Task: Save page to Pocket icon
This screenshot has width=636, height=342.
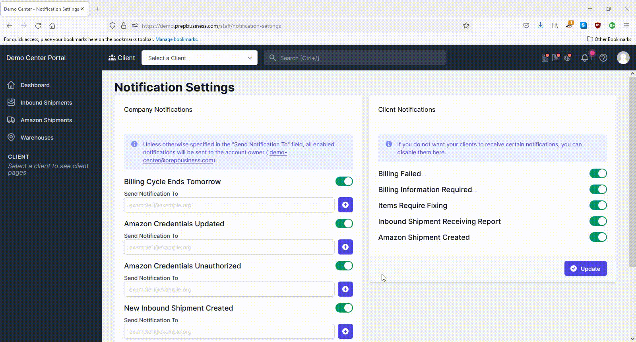Action: point(526,25)
